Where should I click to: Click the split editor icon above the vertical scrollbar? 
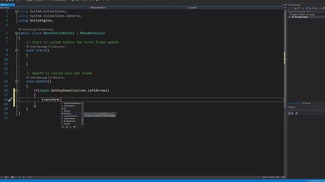pos(285,8)
